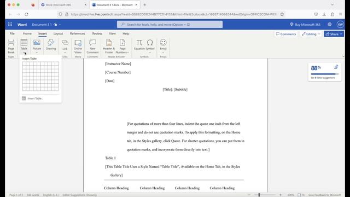Click the Editor suggestions pen icon
The width and height of the screenshot is (350, 197).
(x=336, y=67)
